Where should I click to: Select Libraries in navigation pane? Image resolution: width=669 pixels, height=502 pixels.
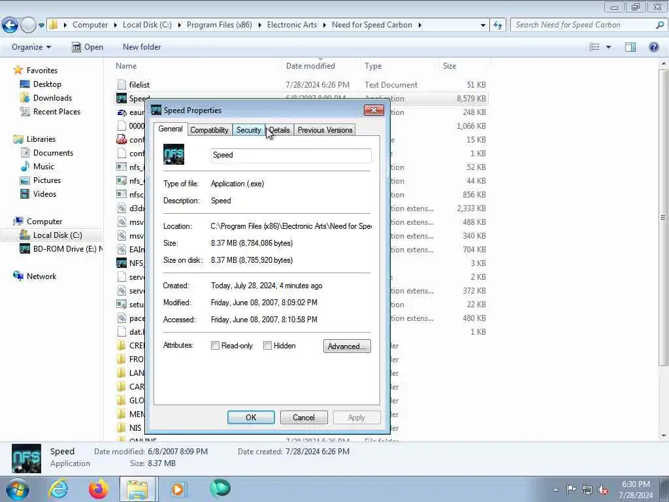[41, 139]
